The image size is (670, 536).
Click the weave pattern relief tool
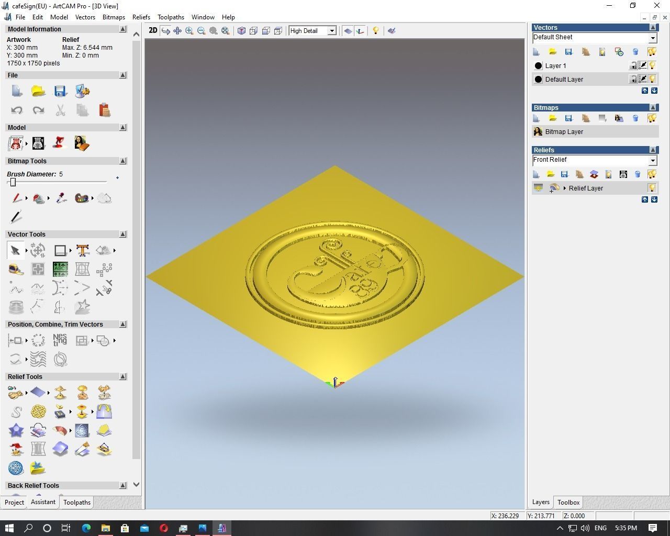point(38,411)
